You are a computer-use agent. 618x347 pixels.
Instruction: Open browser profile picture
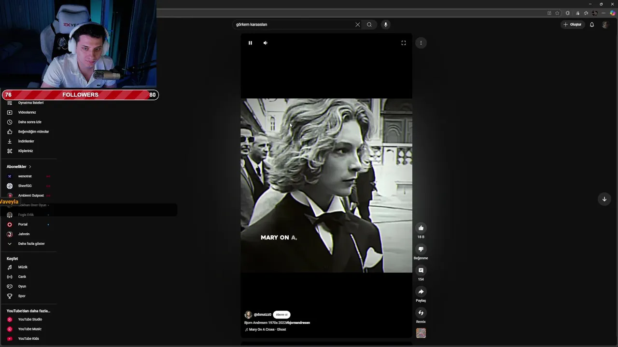click(x=595, y=13)
